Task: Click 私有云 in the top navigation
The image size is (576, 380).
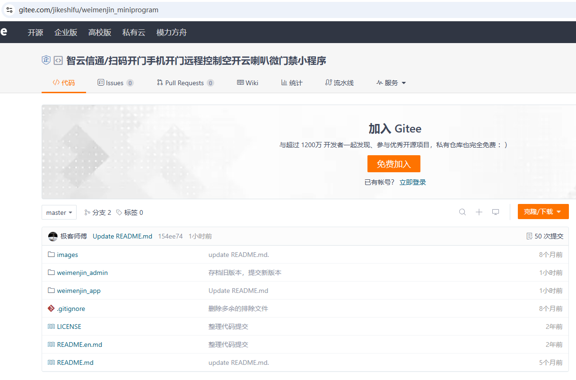Action: click(134, 33)
